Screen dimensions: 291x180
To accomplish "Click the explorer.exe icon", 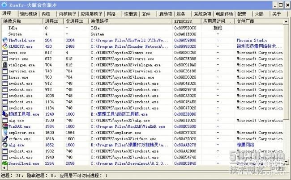I will click(x=5, y=133).
